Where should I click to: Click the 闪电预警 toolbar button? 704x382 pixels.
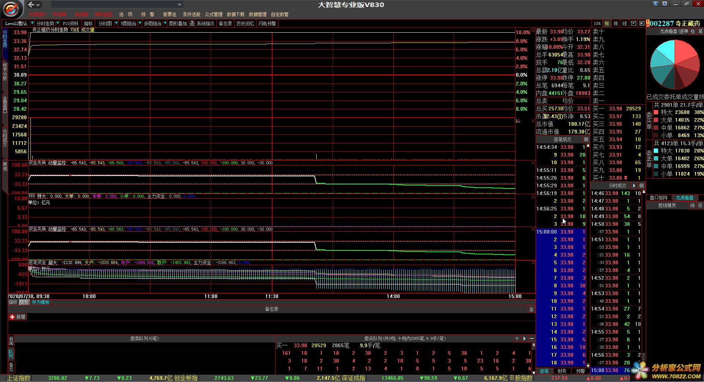point(267,23)
